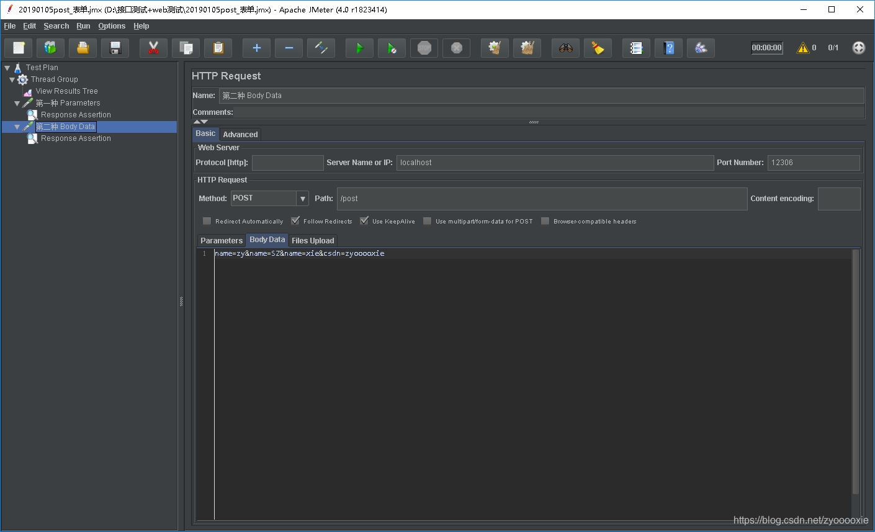Click the Server Name or IP field

coord(555,163)
